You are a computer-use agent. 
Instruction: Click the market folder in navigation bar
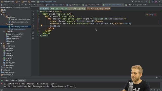coord(32,2)
